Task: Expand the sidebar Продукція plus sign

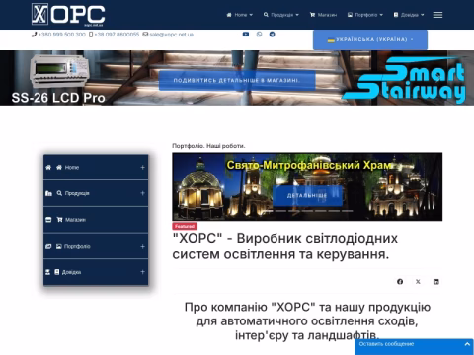Action: coord(142,193)
